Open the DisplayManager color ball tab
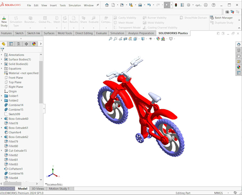The image size is (242, 195). 34,44
